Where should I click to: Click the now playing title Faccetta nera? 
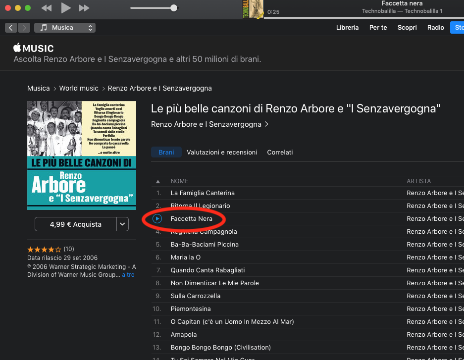402,3
